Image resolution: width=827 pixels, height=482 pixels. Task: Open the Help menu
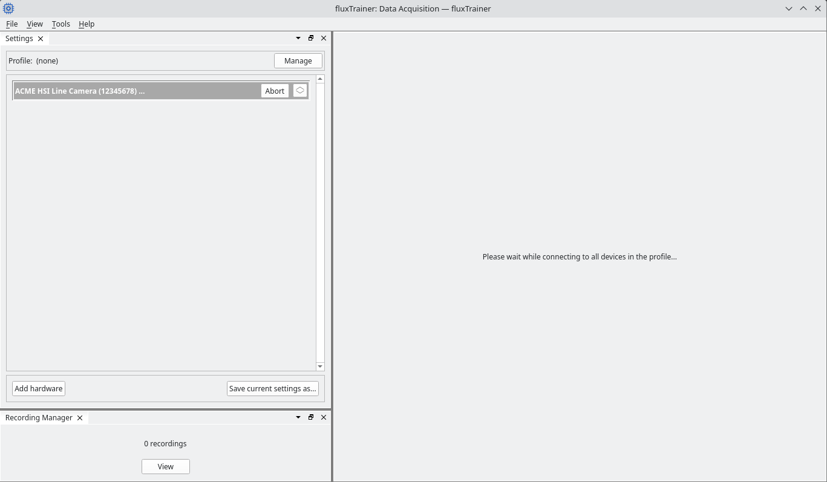(87, 24)
